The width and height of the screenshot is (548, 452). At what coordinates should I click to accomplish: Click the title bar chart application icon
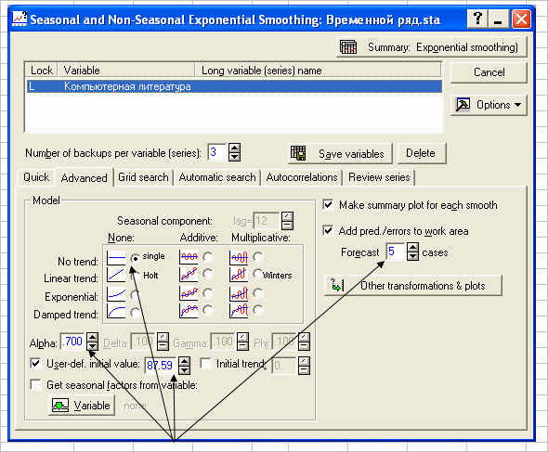click(x=20, y=19)
